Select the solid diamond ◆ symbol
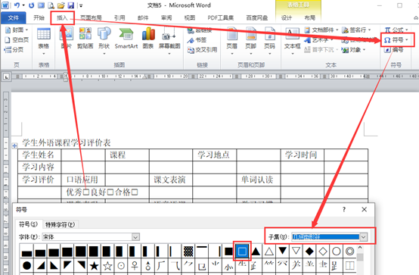 (x=309, y=252)
